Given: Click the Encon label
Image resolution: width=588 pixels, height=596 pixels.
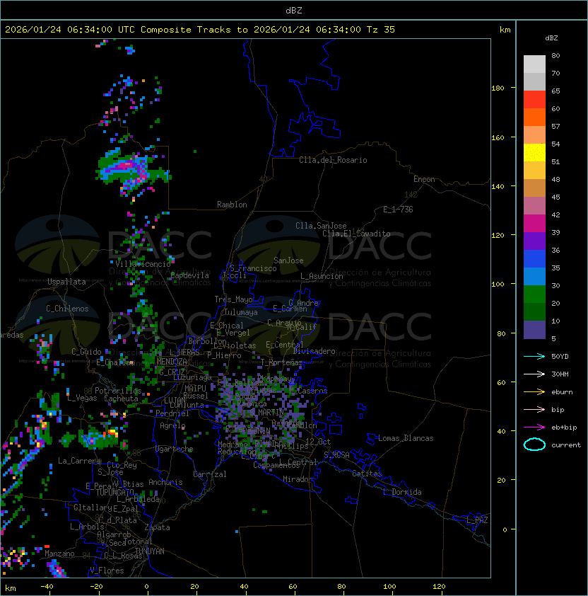Looking at the screenshot, I should (424, 179).
